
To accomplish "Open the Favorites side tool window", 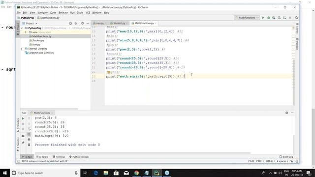I will click(18, 144).
